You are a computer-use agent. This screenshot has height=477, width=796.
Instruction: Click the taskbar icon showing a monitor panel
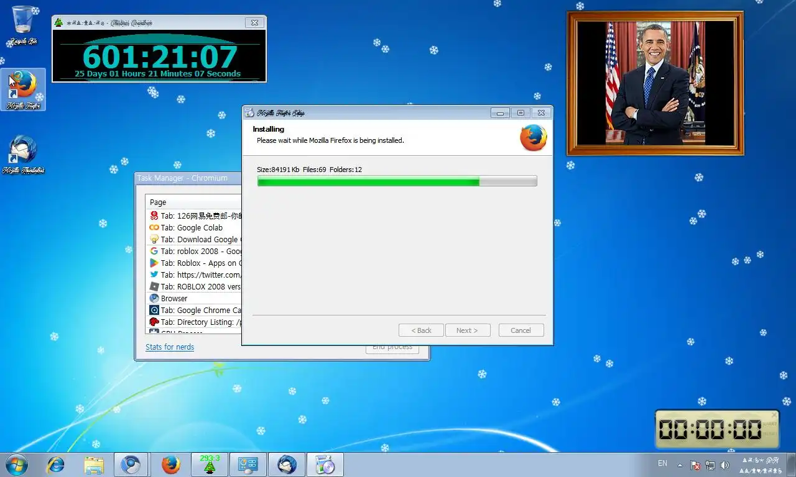tap(248, 465)
